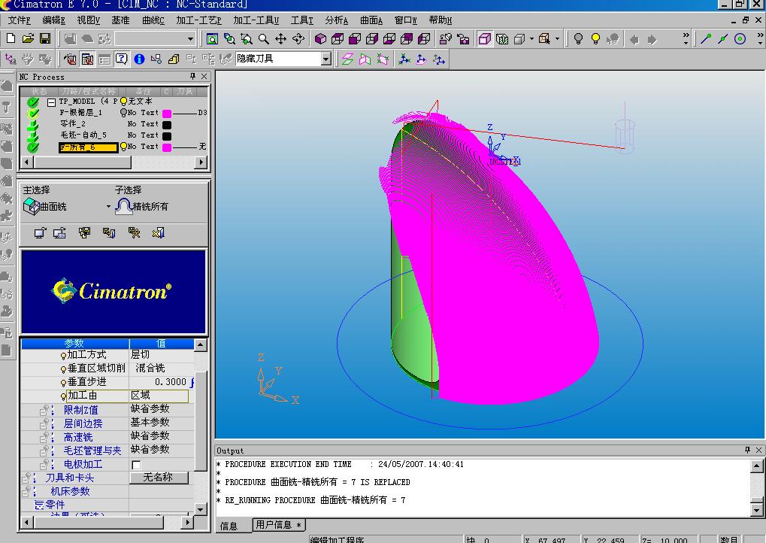Click the zoom magnifier icon in the toolbar
766x543 pixels.
264,38
